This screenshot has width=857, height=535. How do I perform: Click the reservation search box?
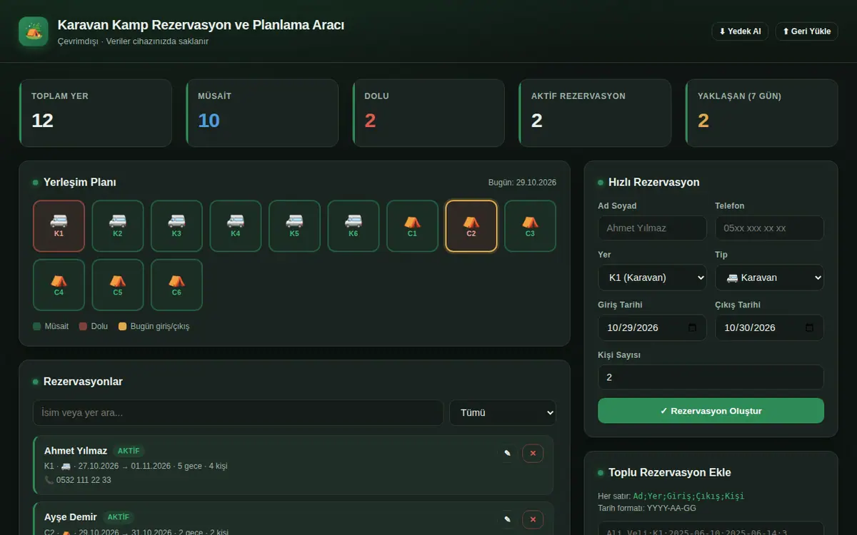point(238,413)
